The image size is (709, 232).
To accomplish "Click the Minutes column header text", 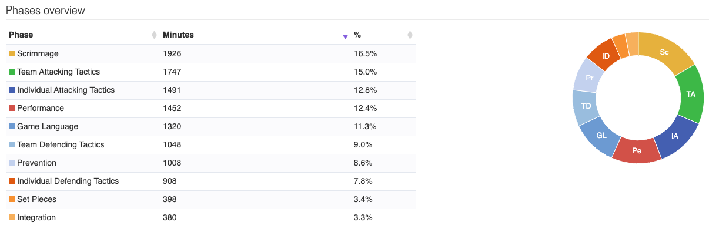I will (x=178, y=35).
